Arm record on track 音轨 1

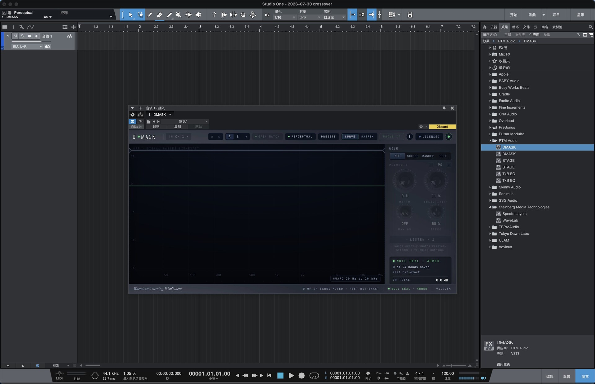coord(29,36)
